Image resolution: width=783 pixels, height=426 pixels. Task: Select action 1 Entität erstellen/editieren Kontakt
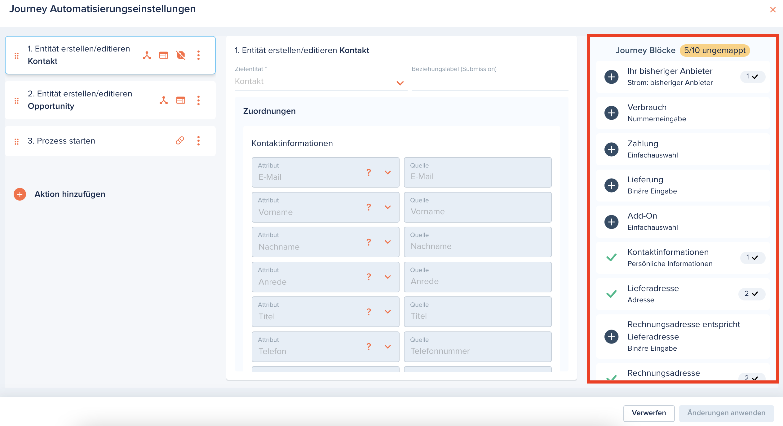(110, 55)
